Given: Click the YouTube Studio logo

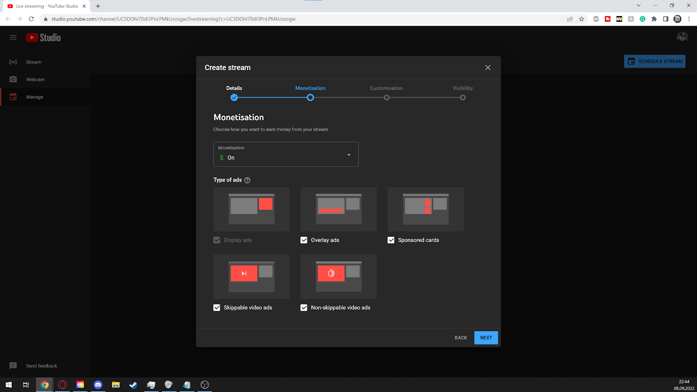Looking at the screenshot, I should tap(43, 37).
